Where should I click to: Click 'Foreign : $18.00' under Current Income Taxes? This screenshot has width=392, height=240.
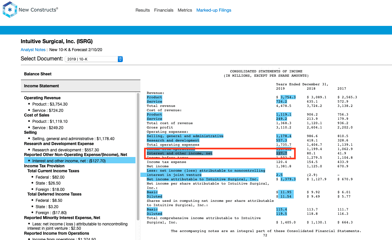pyautogui.click(x=50, y=190)
